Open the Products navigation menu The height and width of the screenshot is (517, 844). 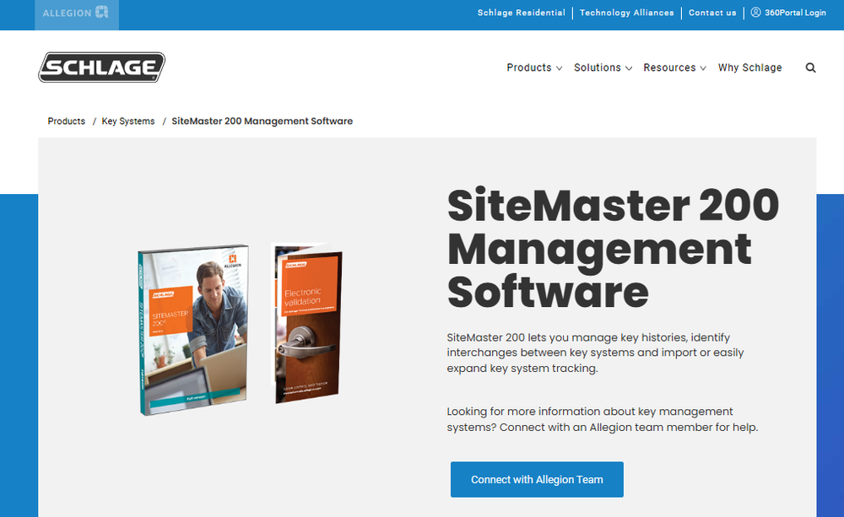529,67
